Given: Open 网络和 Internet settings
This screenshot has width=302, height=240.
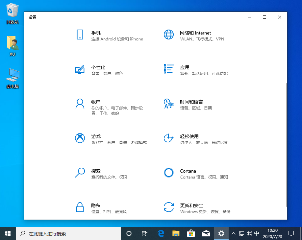Looking at the screenshot, I should (195, 33).
